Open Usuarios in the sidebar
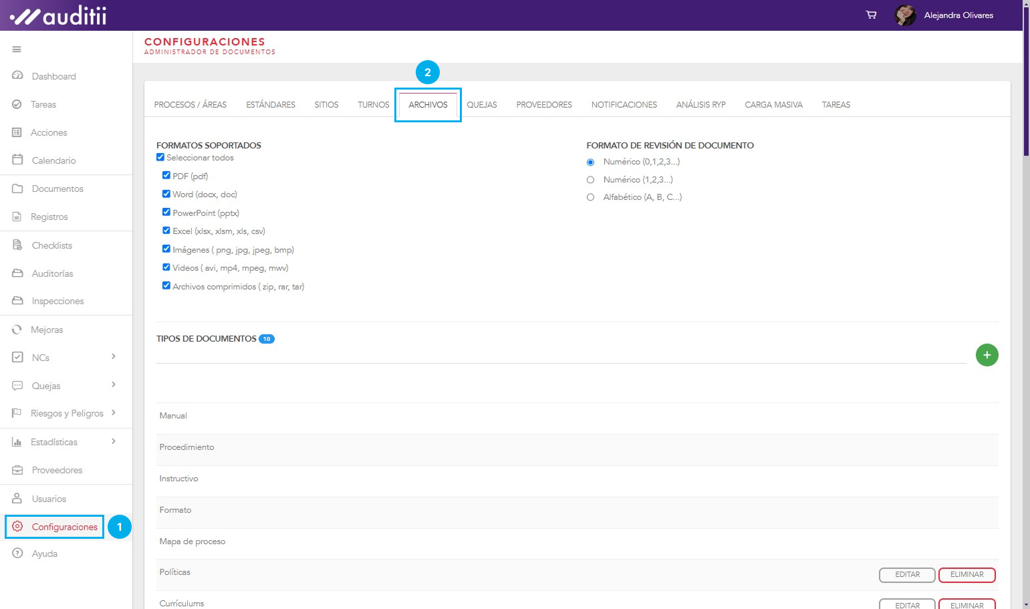 click(x=49, y=499)
